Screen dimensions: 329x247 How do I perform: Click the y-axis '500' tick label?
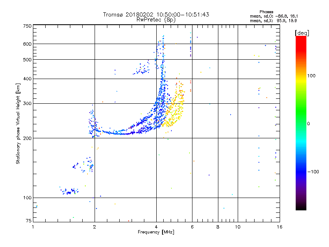point(27,59)
